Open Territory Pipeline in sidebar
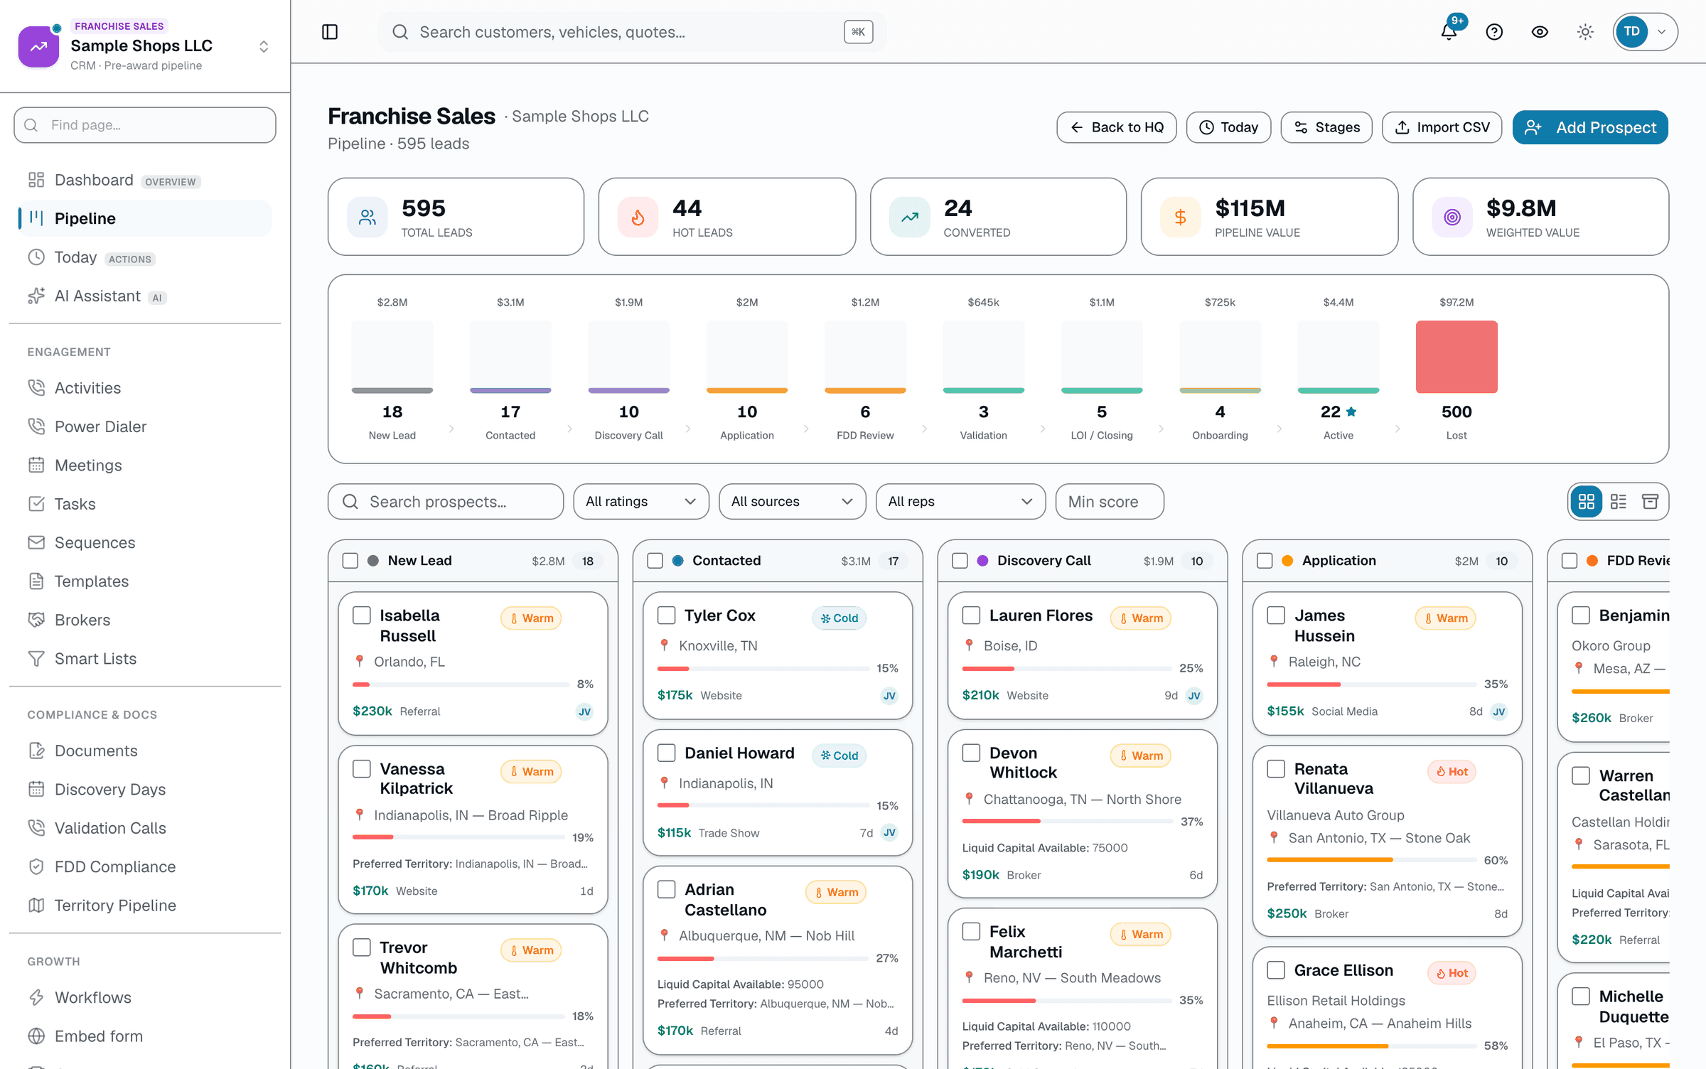 144,905
